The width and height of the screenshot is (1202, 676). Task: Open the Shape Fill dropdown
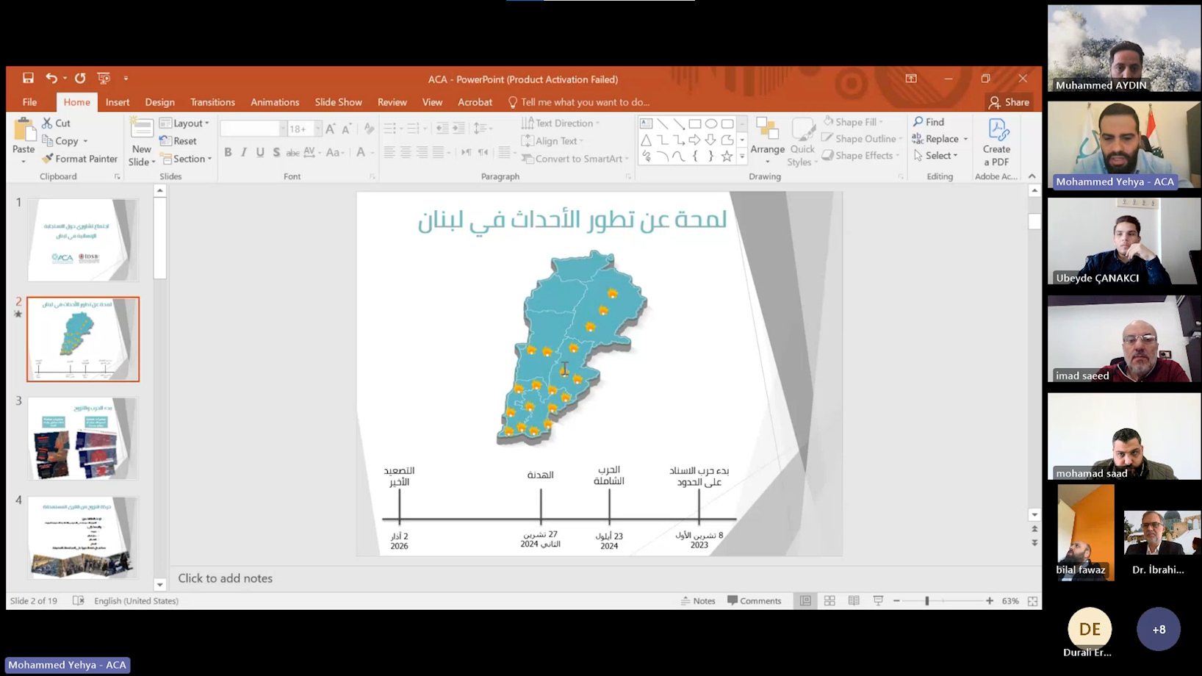(854, 122)
